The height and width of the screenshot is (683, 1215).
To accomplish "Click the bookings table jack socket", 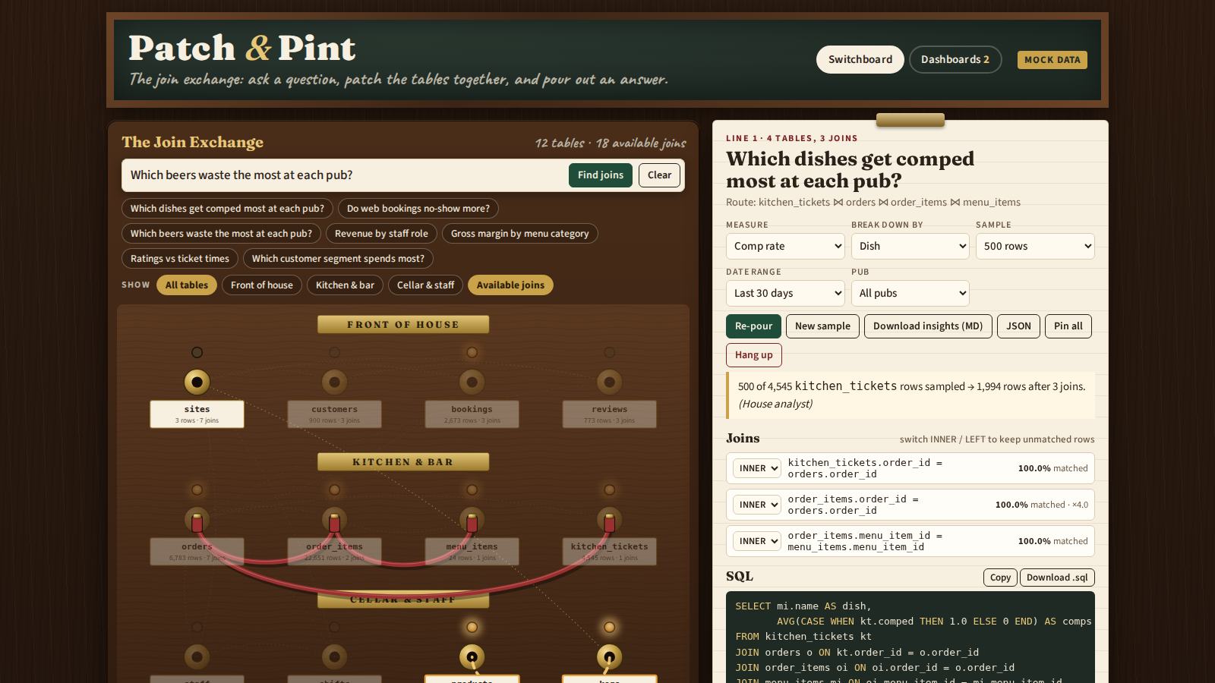I will tap(472, 382).
